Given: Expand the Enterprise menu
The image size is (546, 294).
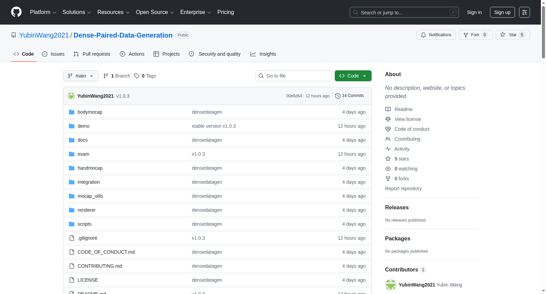Looking at the screenshot, I should coord(196,12).
